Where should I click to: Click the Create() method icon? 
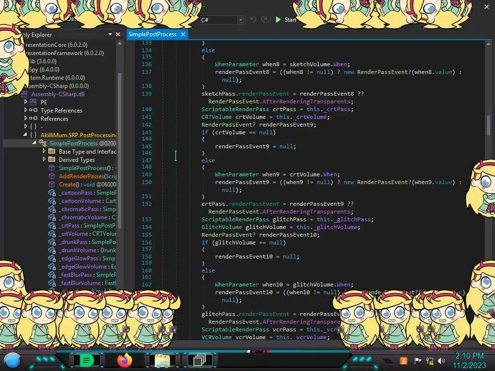pyautogui.click(x=52, y=184)
